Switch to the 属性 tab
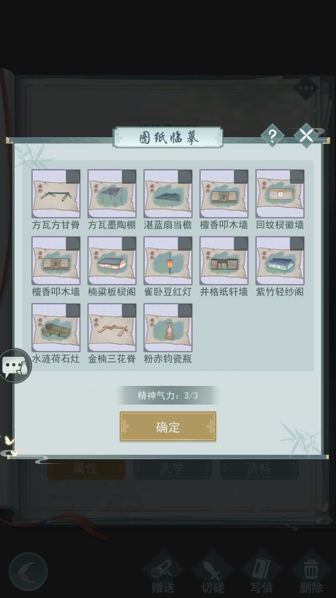 pyautogui.click(x=86, y=469)
